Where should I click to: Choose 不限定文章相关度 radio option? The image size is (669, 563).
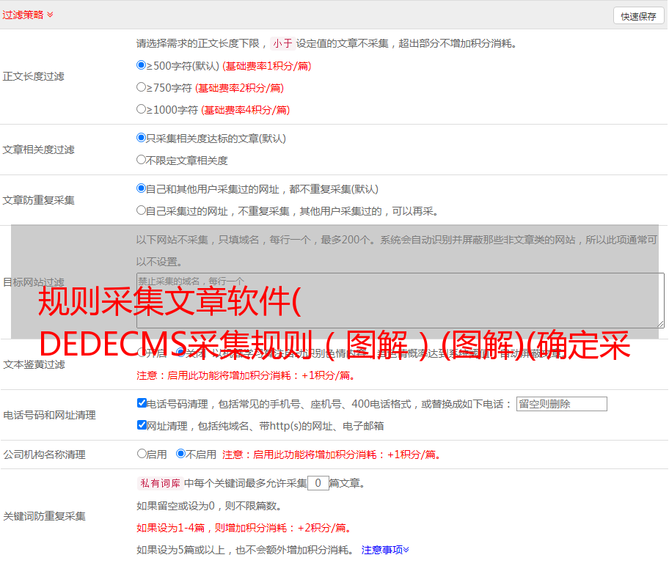(142, 160)
